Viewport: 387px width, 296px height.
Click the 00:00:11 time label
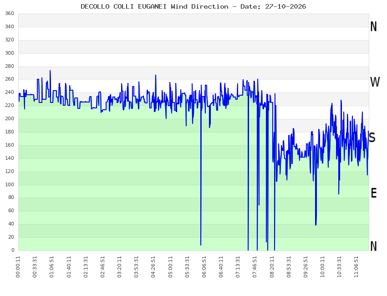(x=18, y=267)
